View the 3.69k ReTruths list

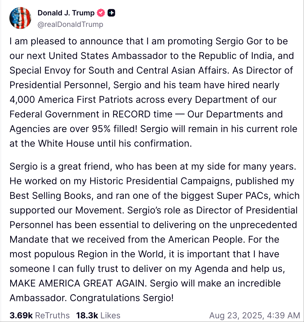(40, 315)
